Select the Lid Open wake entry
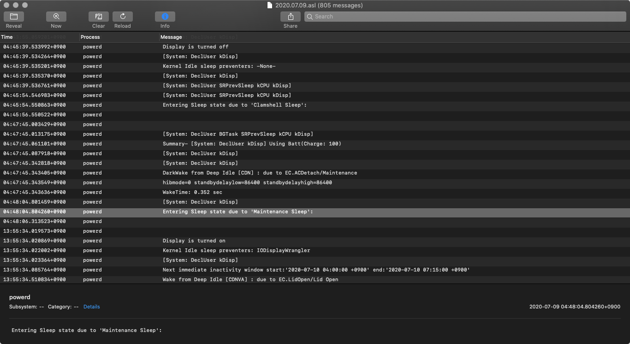Viewport: 630px width, 344px height. 250,279
